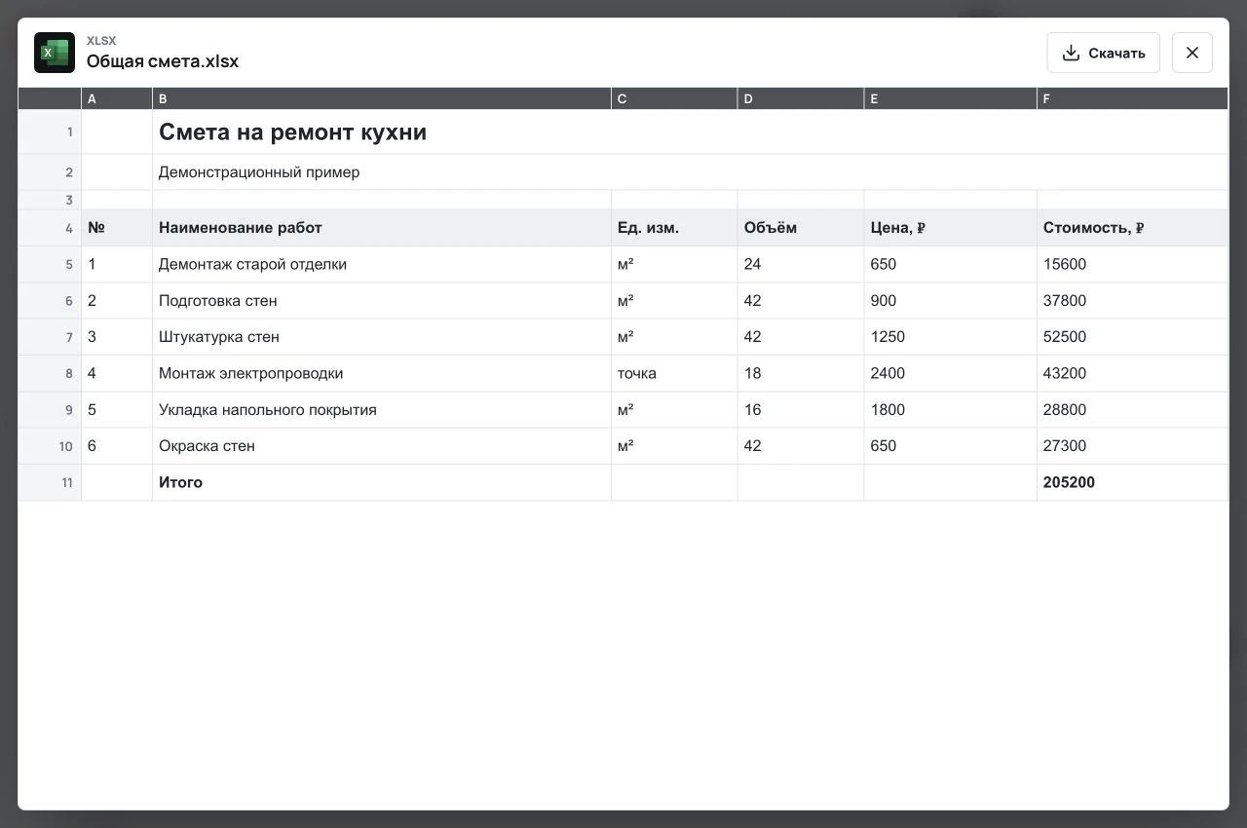The height and width of the screenshot is (828, 1247).
Task: Select the 'Демонтаж старой отделки' cell
Action: point(382,264)
